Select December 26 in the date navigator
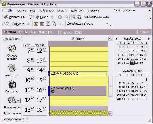 pyautogui.click(x=132, y=95)
